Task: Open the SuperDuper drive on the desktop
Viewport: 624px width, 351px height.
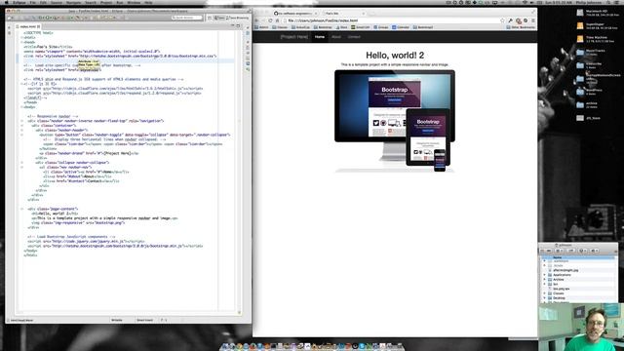Action: (580, 26)
